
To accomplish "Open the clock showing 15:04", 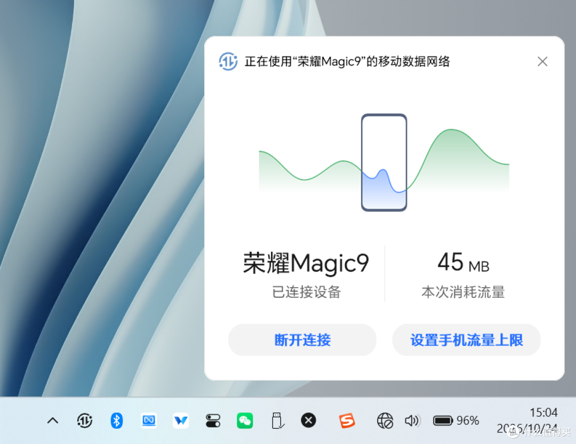I will (x=543, y=413).
